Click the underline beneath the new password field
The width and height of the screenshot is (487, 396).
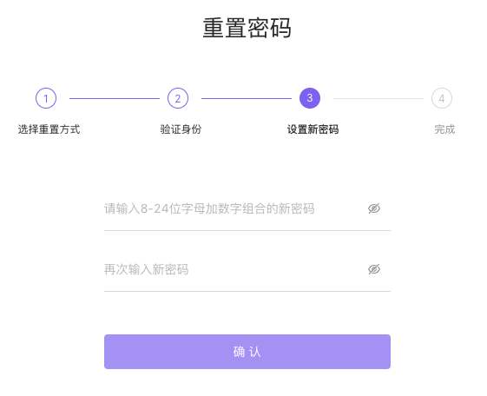[x=247, y=230]
